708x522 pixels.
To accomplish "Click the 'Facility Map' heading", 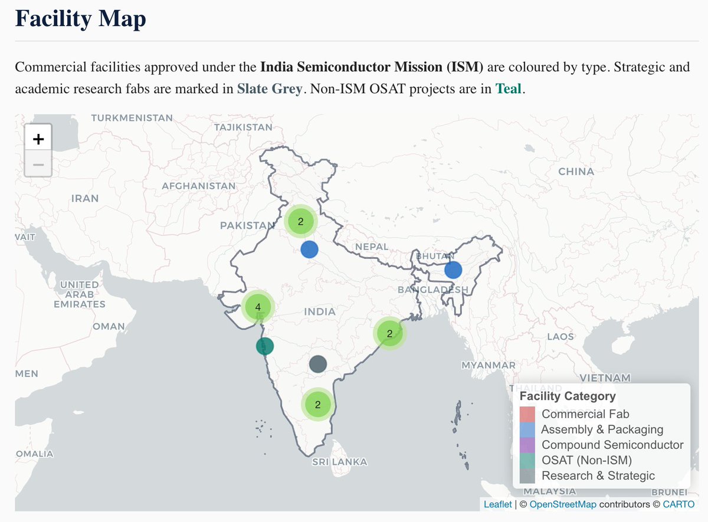I will 80,18.
